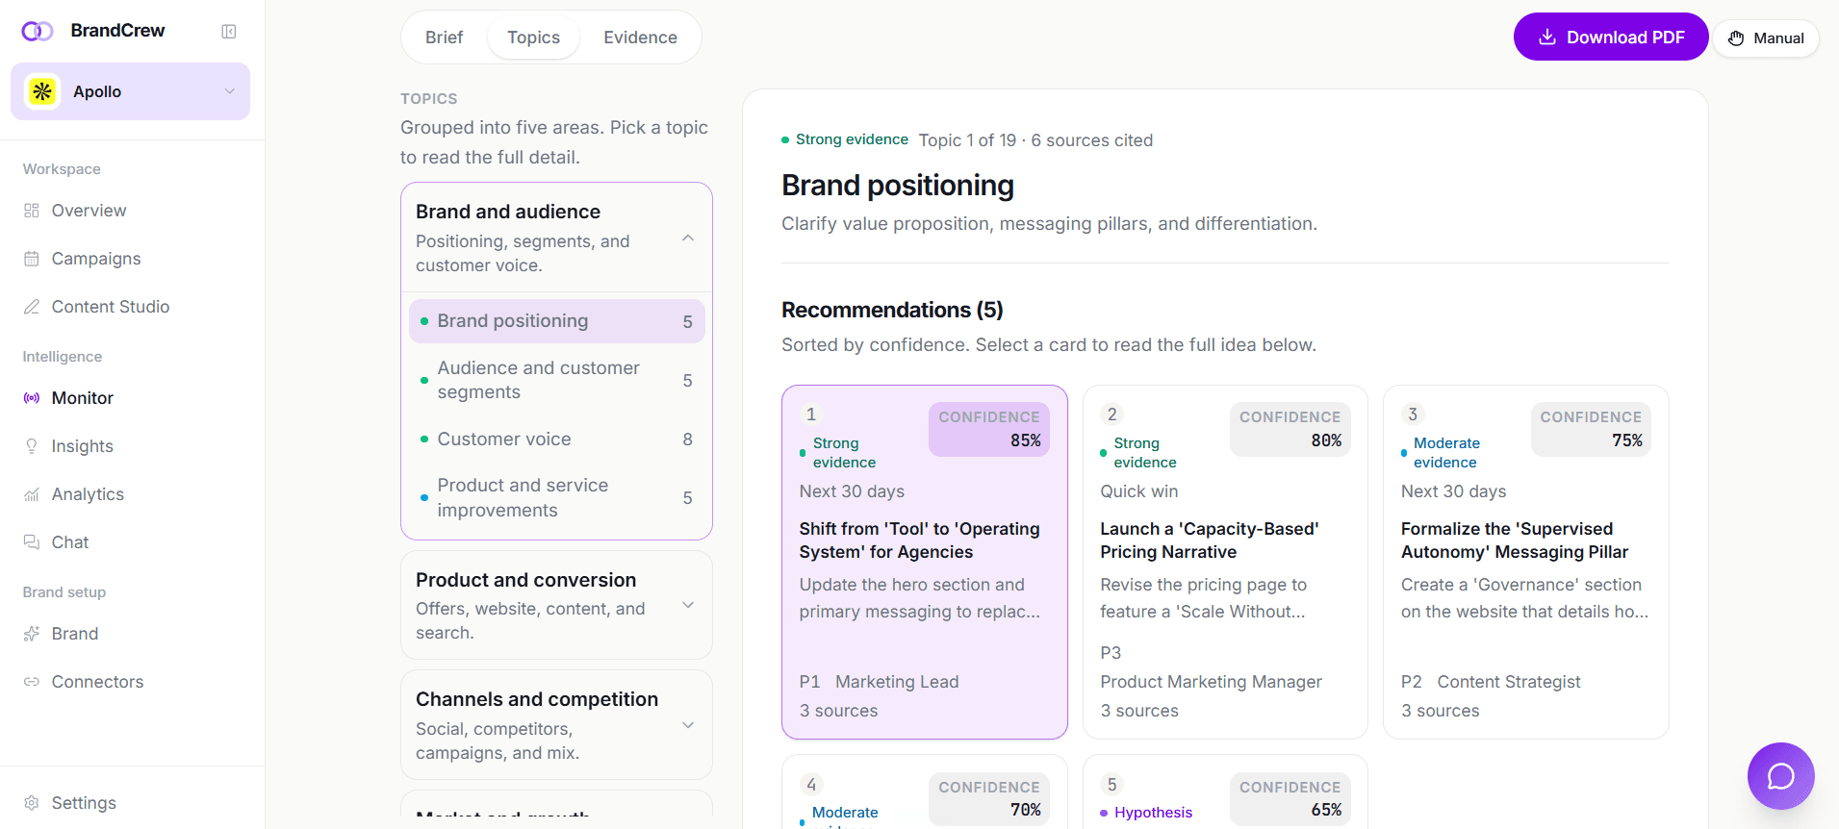This screenshot has width=1839, height=829.
Task: Click the 'Strong evidence' label in topic header
Action: pyautogui.click(x=852, y=139)
